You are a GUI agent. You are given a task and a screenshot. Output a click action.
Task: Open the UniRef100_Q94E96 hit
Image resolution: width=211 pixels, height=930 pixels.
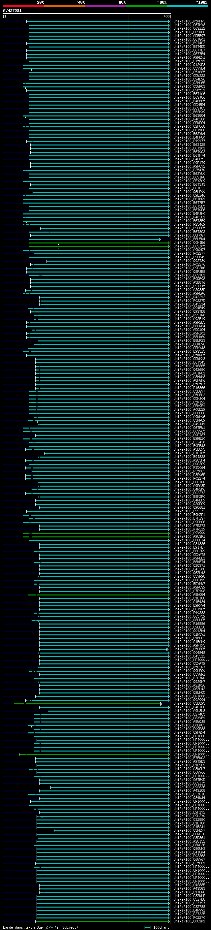click(189, 80)
